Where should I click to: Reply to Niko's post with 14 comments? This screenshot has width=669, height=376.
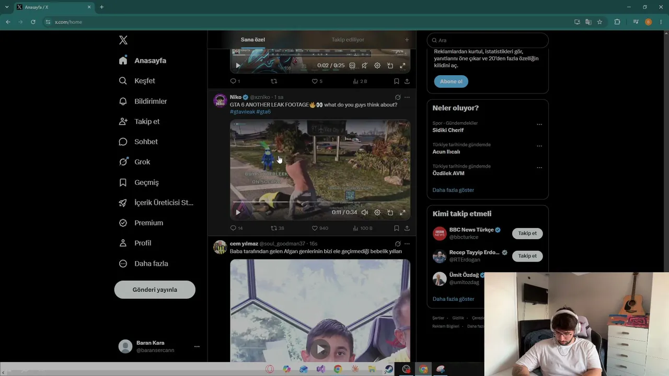point(236,228)
